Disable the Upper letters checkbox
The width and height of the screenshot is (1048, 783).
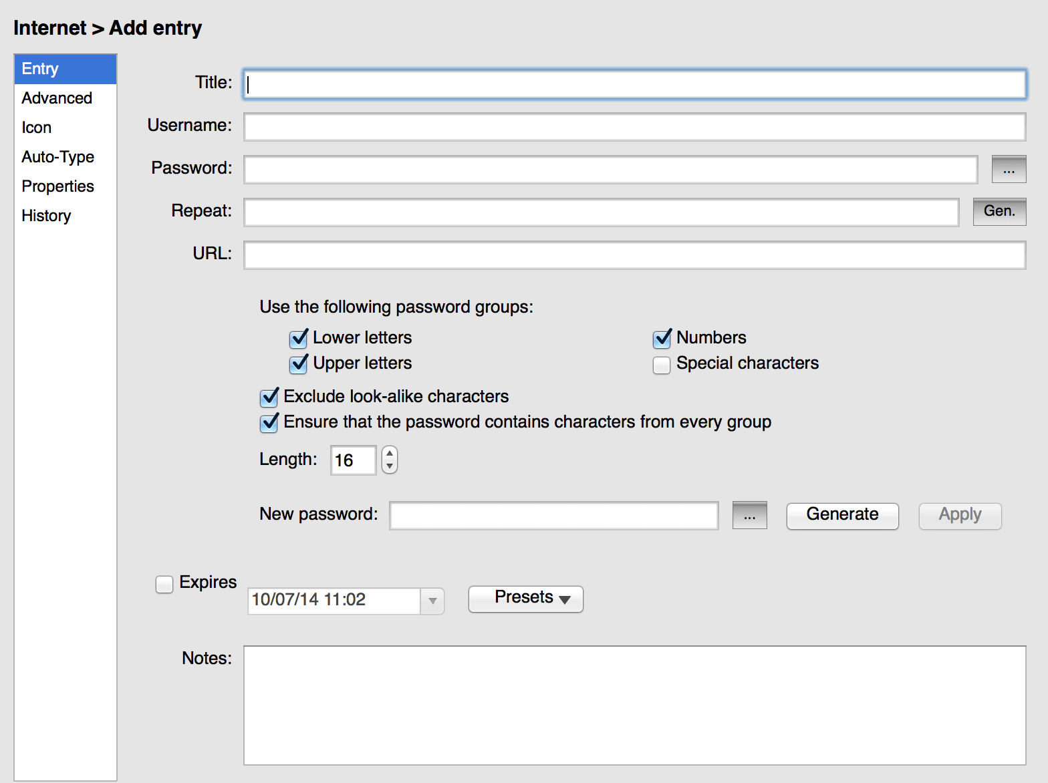pos(299,364)
